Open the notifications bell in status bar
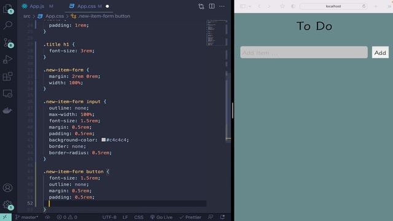 pos(222,217)
